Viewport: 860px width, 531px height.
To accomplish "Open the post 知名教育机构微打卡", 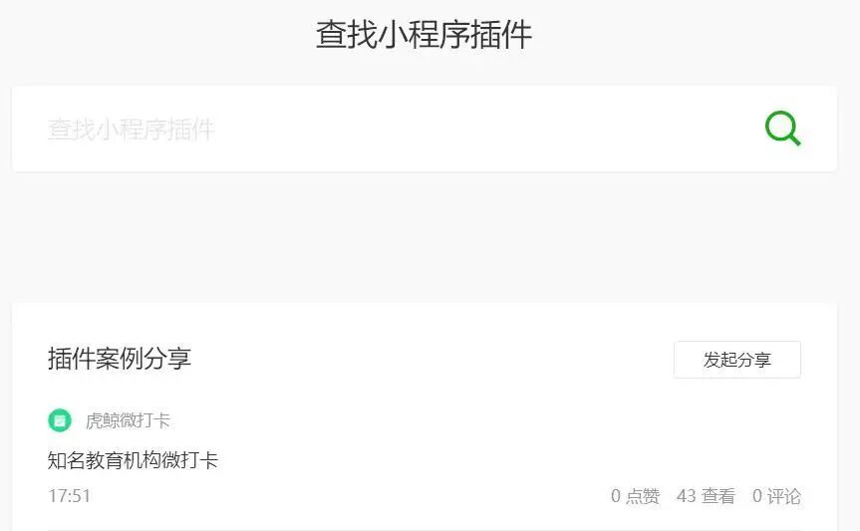I will point(133,460).
